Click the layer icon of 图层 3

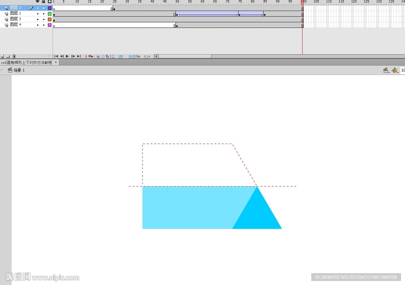coord(6,19)
